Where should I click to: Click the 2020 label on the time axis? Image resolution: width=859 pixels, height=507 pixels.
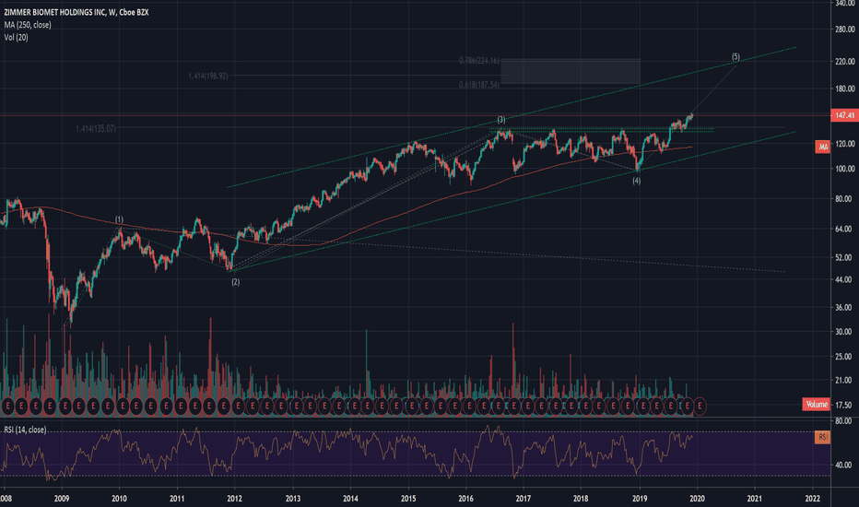pos(697,498)
